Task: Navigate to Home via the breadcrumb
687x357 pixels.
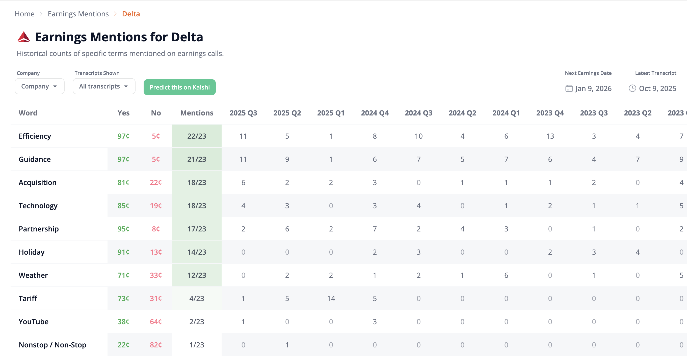Action: 24,14
